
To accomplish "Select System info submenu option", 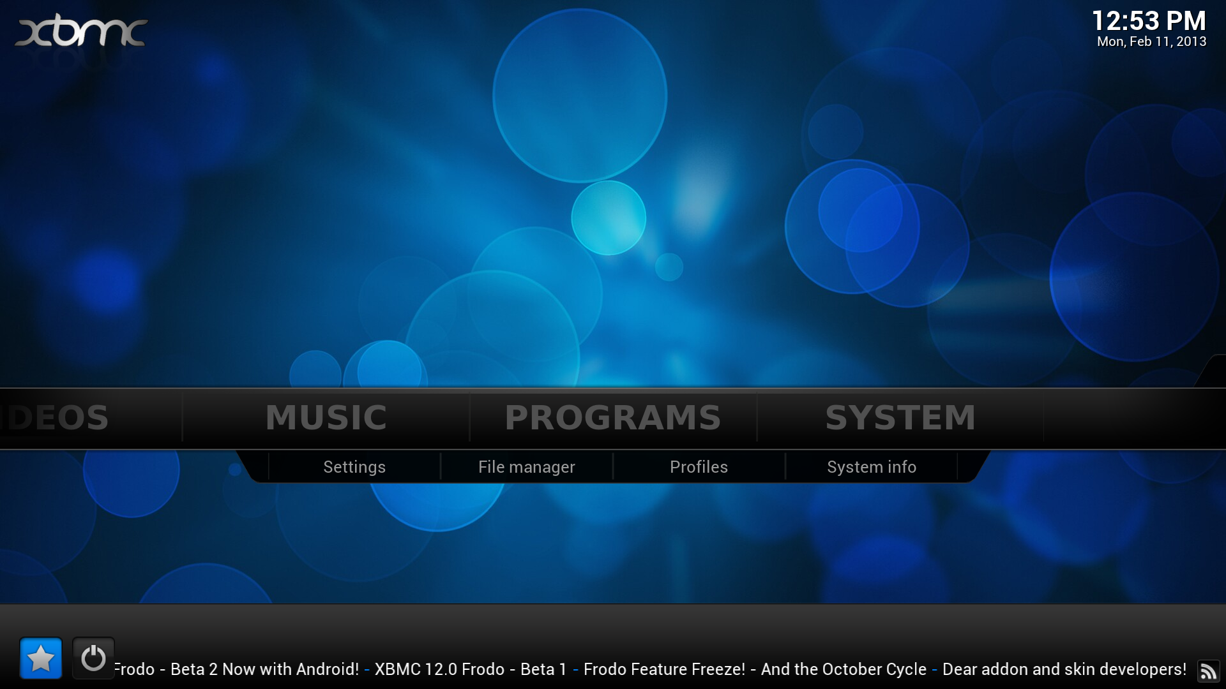I will (x=871, y=467).
